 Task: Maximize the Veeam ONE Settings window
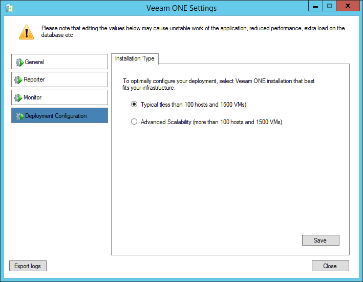pos(330,6)
